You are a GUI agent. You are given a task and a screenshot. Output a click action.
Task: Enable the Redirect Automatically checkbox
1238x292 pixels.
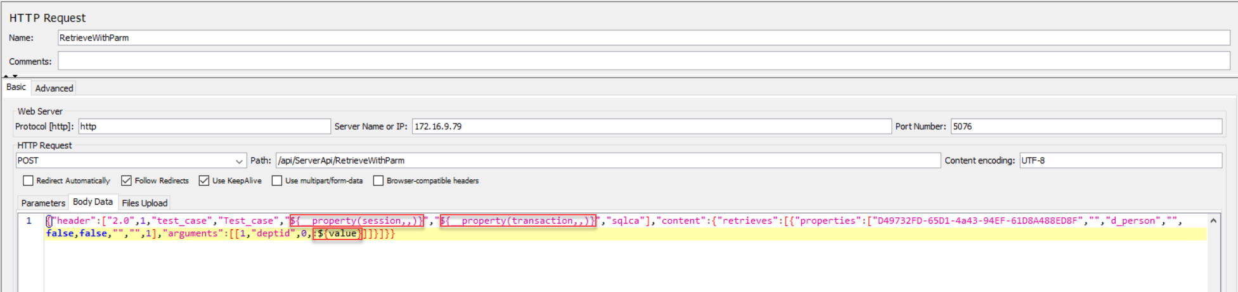(x=29, y=181)
